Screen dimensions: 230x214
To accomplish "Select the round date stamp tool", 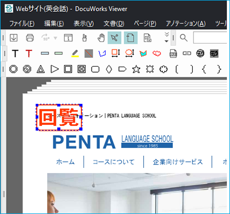I will (200, 53).
